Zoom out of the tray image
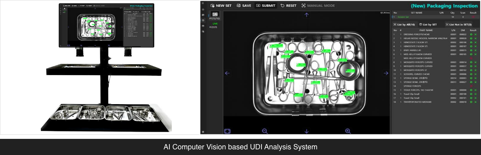Screen dimensions: 481x155 265,131
